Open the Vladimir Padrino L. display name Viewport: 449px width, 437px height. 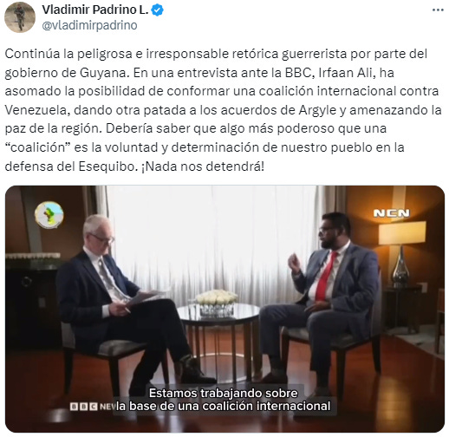(95, 10)
